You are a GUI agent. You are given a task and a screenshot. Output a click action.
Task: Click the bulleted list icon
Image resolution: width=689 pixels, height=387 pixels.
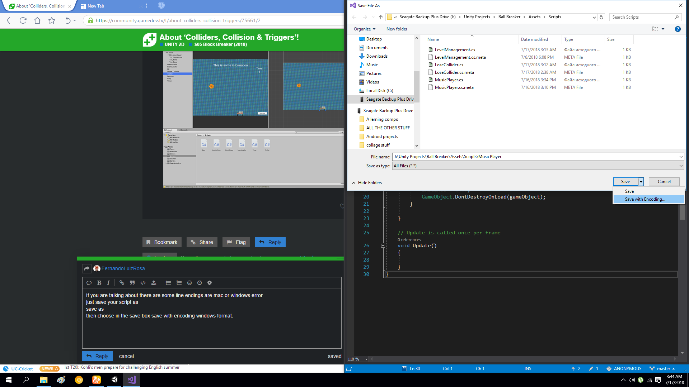tap(168, 283)
